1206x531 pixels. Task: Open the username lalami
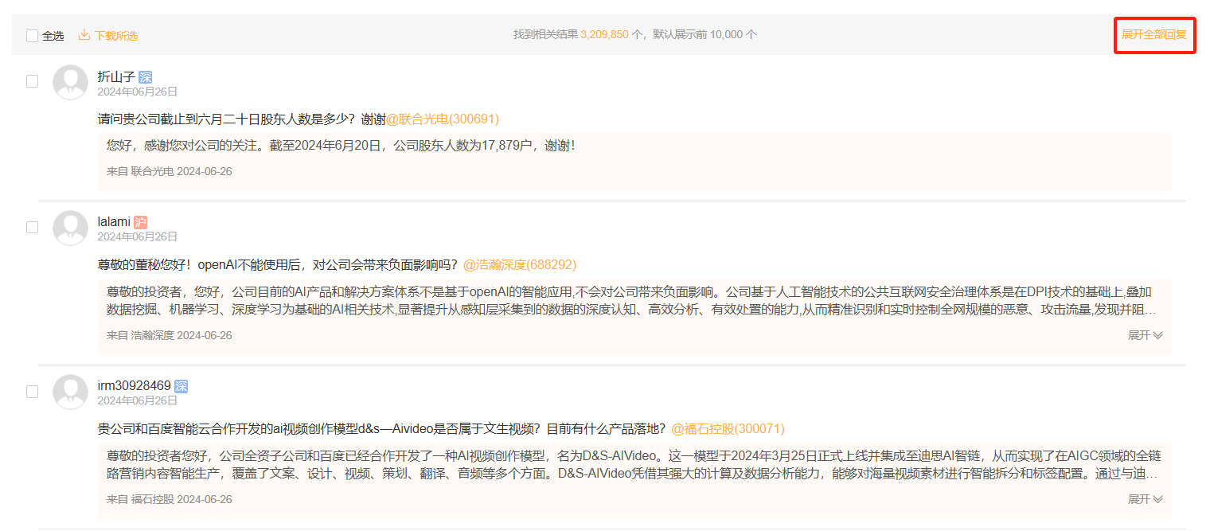tap(114, 222)
